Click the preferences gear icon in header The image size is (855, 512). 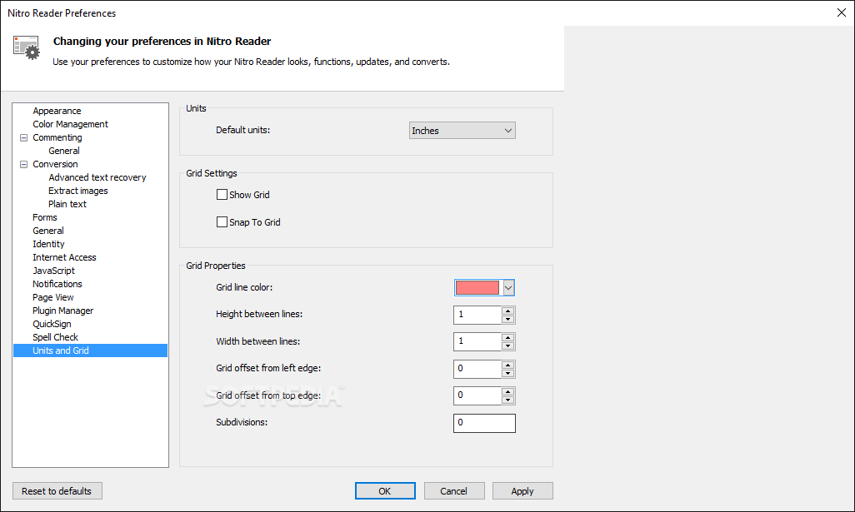26,47
